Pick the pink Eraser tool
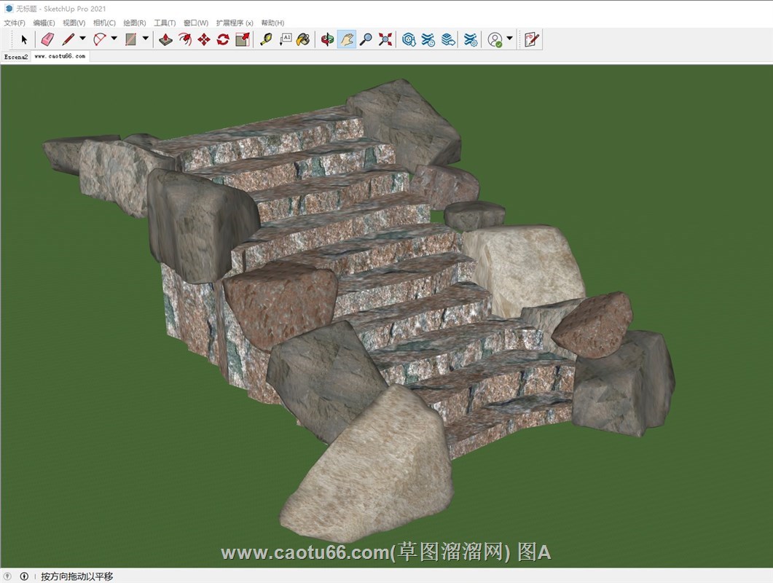Screen dimensions: 773x583 pos(47,39)
